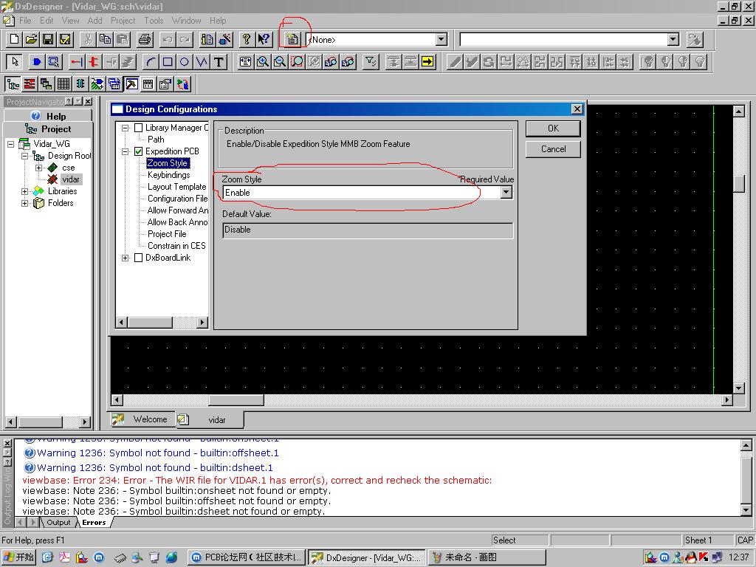
Task: Collapse the Expedition PCB tree node
Action: [126, 151]
